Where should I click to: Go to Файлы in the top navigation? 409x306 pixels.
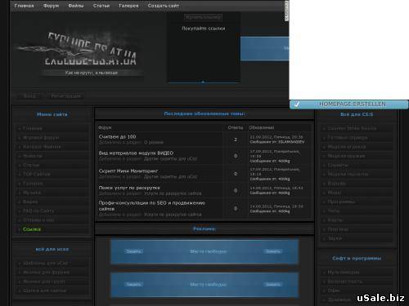tap(76, 6)
